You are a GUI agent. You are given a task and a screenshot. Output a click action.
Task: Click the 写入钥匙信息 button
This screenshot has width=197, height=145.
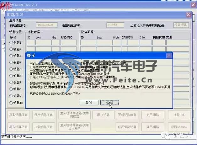[x=19, y=127]
